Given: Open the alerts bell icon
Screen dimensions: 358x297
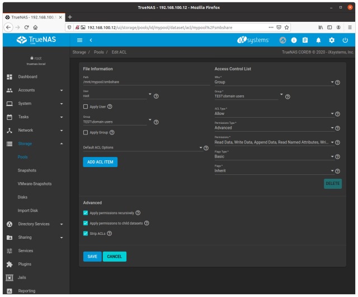Looking at the screenshot, I should click(318, 40).
